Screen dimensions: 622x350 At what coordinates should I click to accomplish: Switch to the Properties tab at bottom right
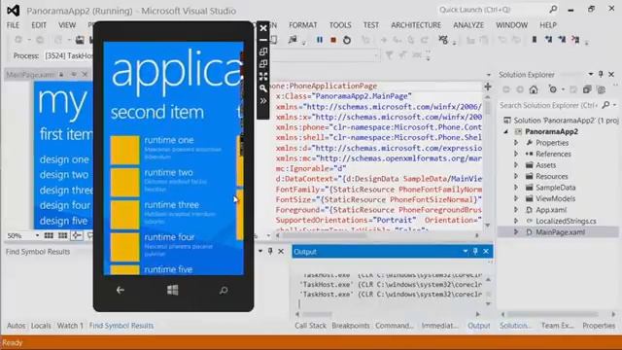pyautogui.click(x=599, y=326)
